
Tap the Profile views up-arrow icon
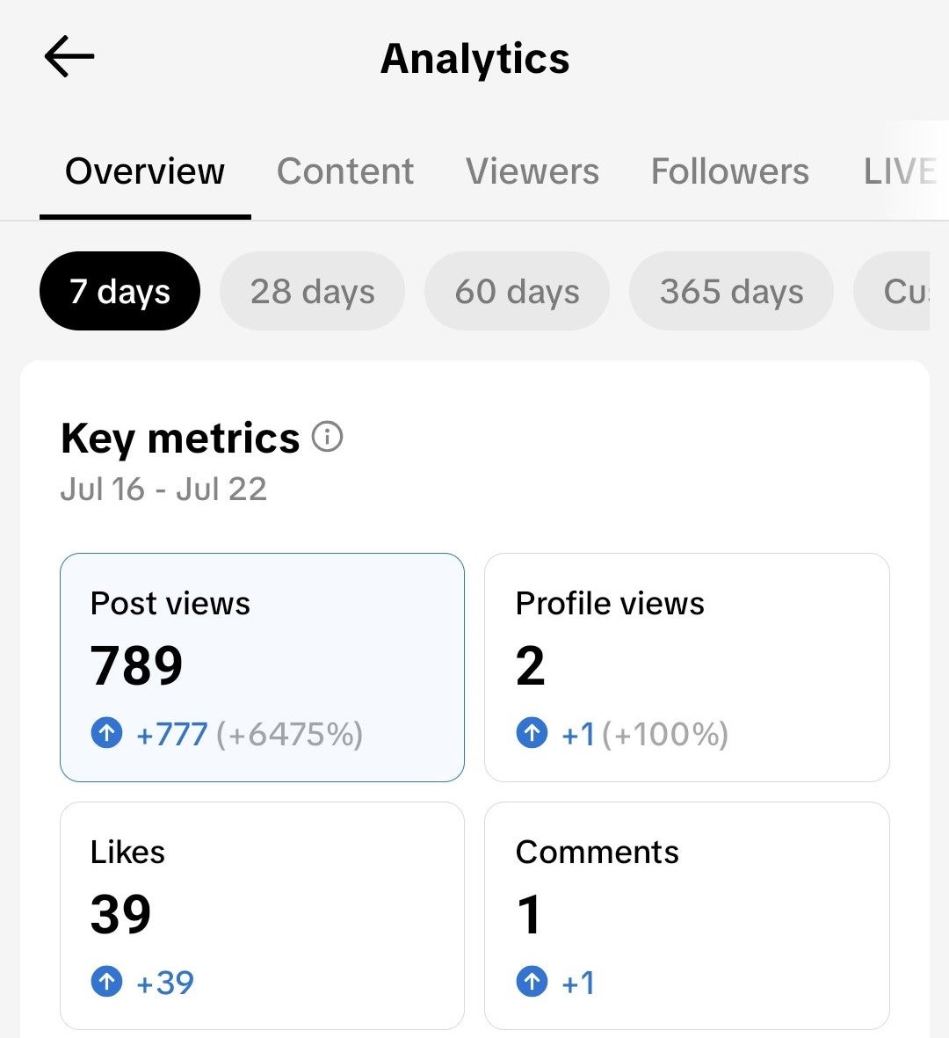[x=532, y=732]
